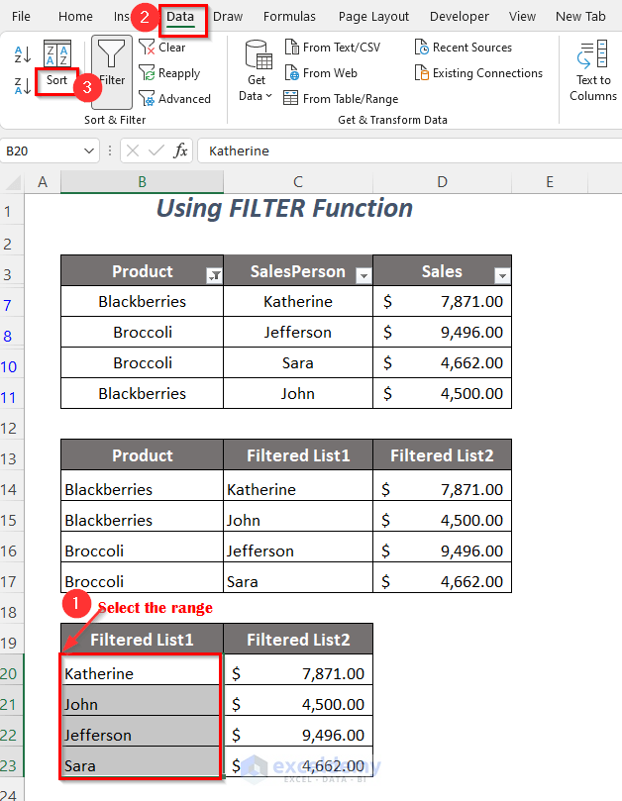Switch to the Home tab

click(x=75, y=17)
